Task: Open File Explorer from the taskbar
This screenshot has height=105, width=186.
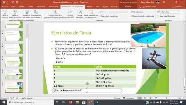Action: pyautogui.click(x=77, y=102)
